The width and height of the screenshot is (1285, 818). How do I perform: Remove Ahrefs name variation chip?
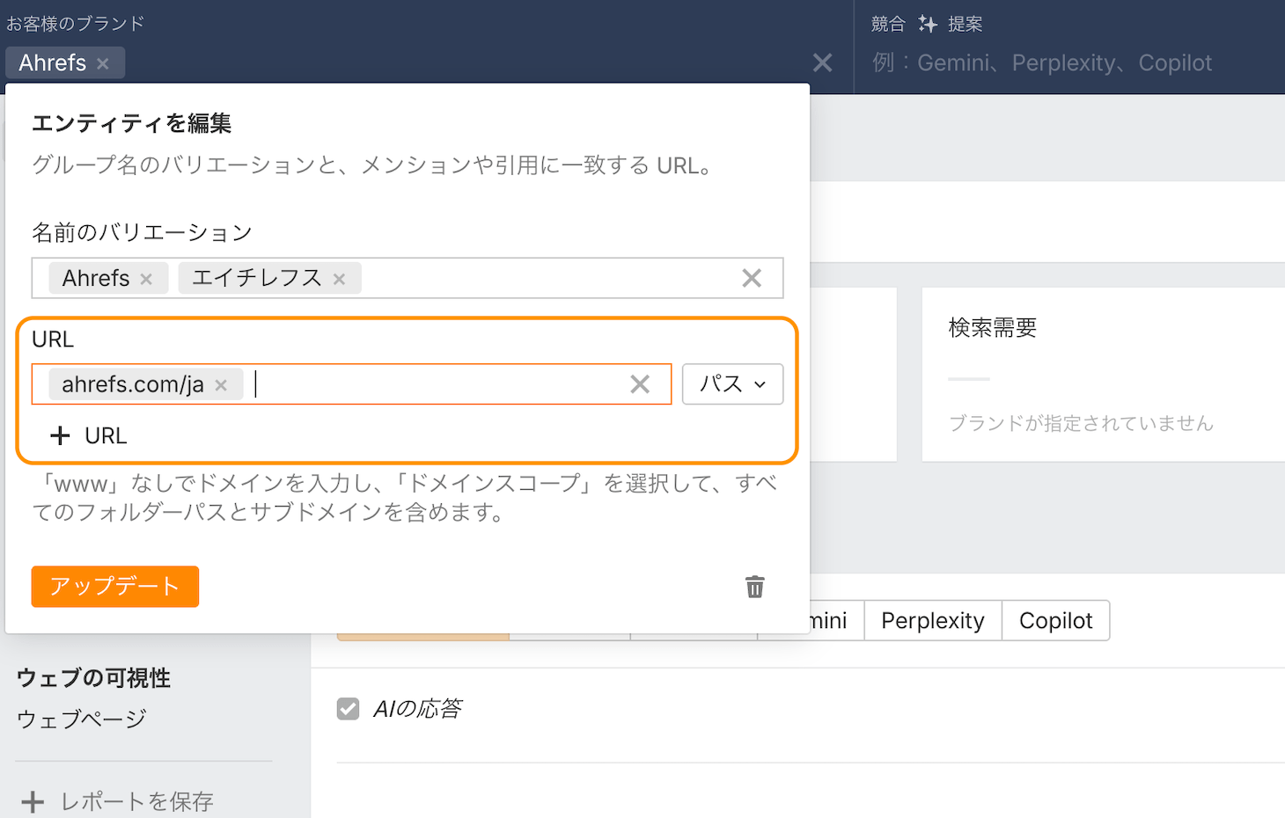click(x=146, y=279)
